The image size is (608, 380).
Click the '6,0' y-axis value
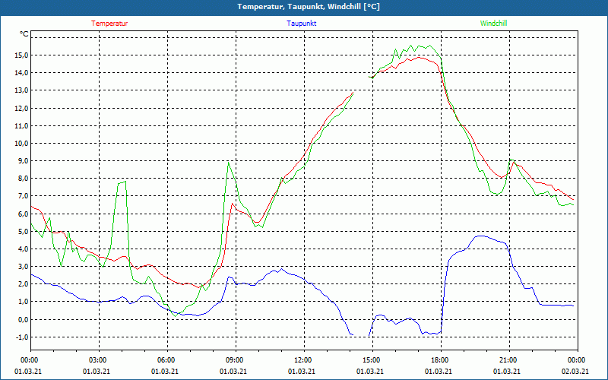click(x=23, y=214)
